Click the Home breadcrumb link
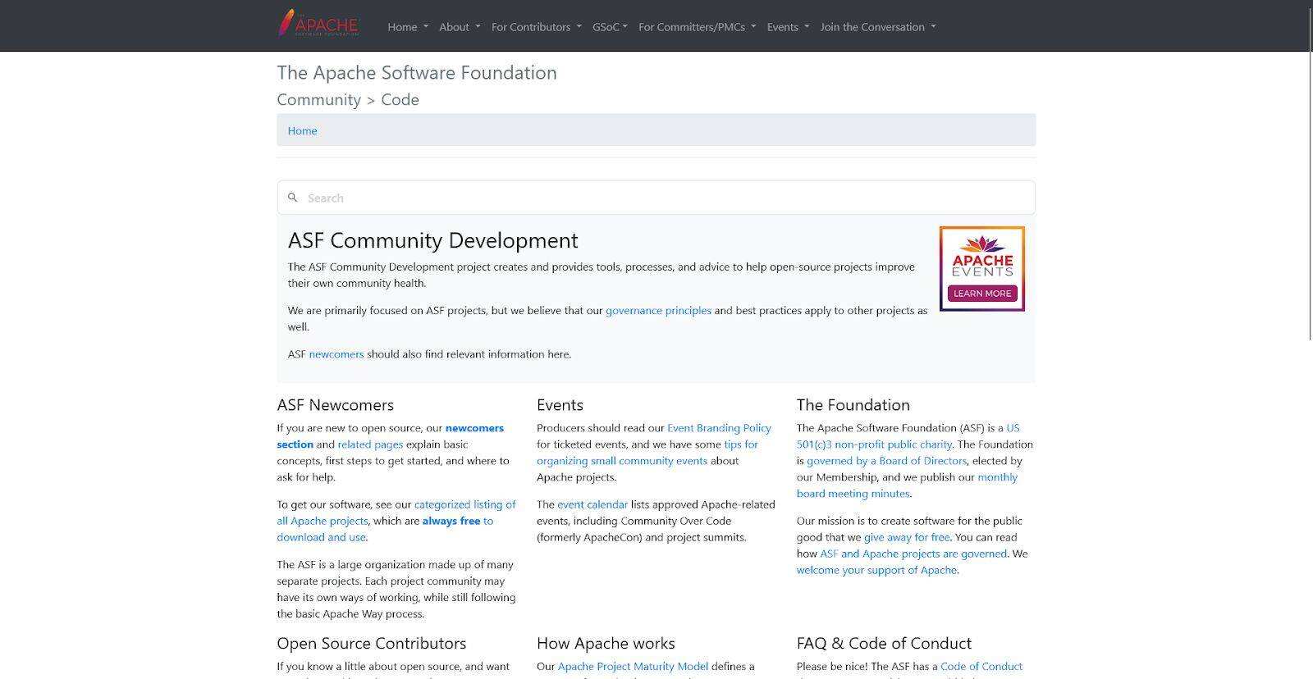The height and width of the screenshot is (679, 1313). coord(302,130)
